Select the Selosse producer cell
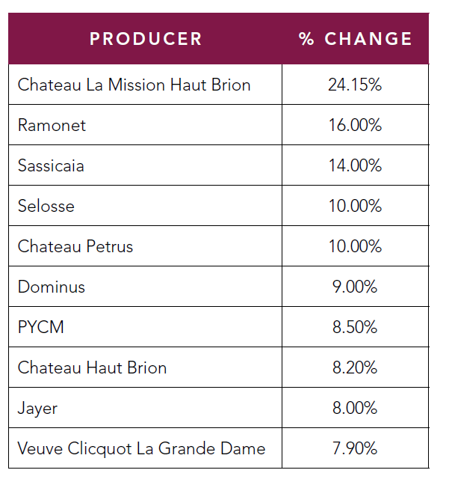This screenshot has width=449, height=479. (46, 206)
